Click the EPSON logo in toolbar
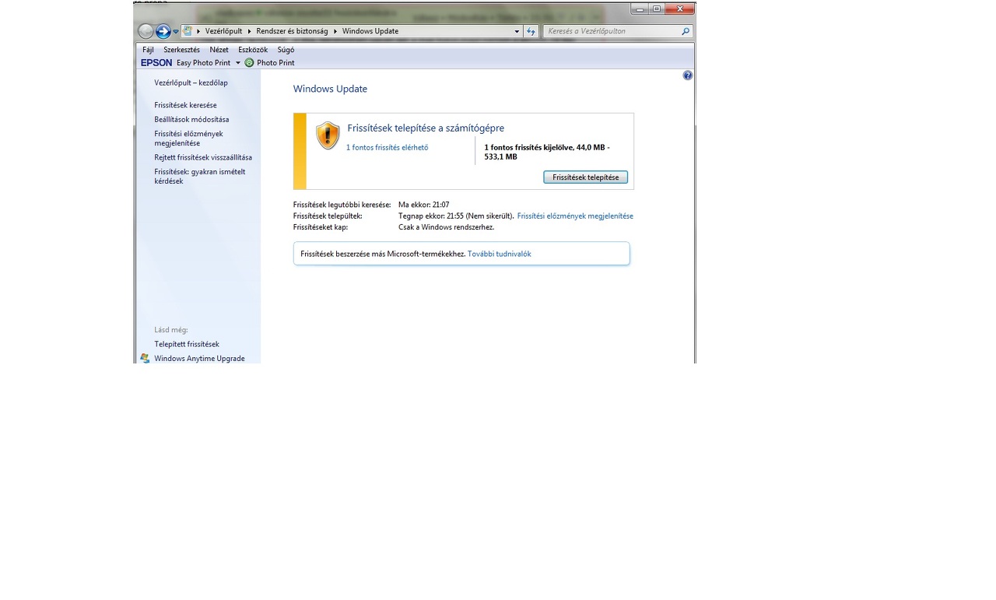Screen dimensions: 996x600 [x=156, y=63]
